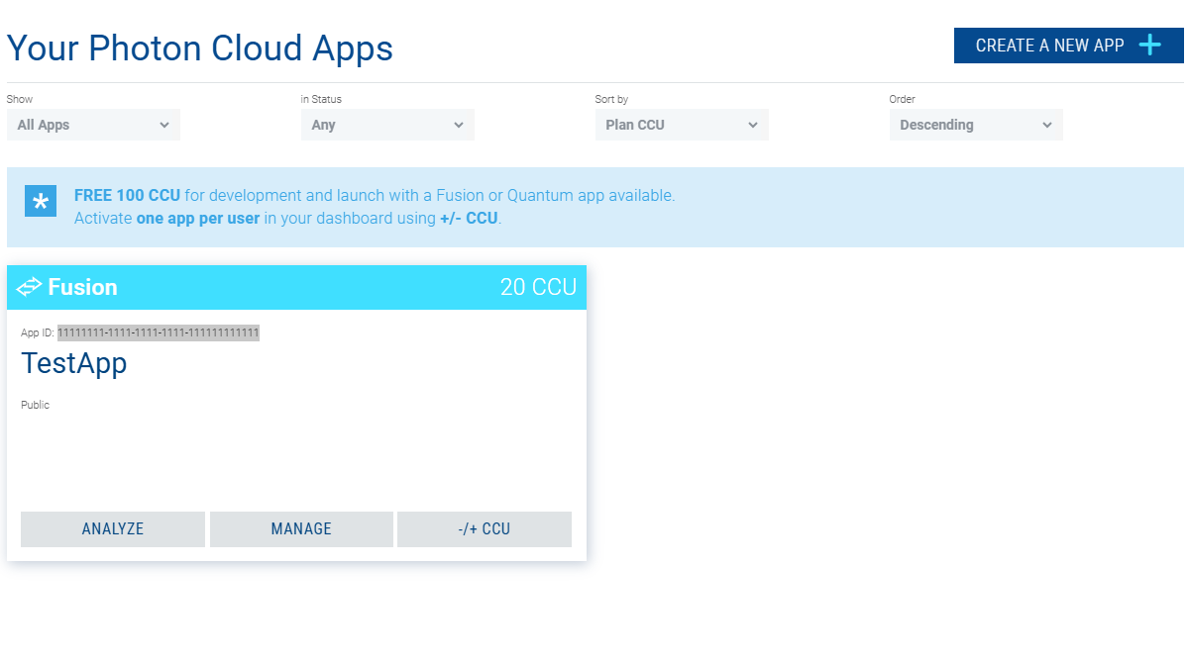Image resolution: width=1189 pixels, height=663 pixels.
Task: Click the Fusion logo icon on the app card
Action: [28, 287]
